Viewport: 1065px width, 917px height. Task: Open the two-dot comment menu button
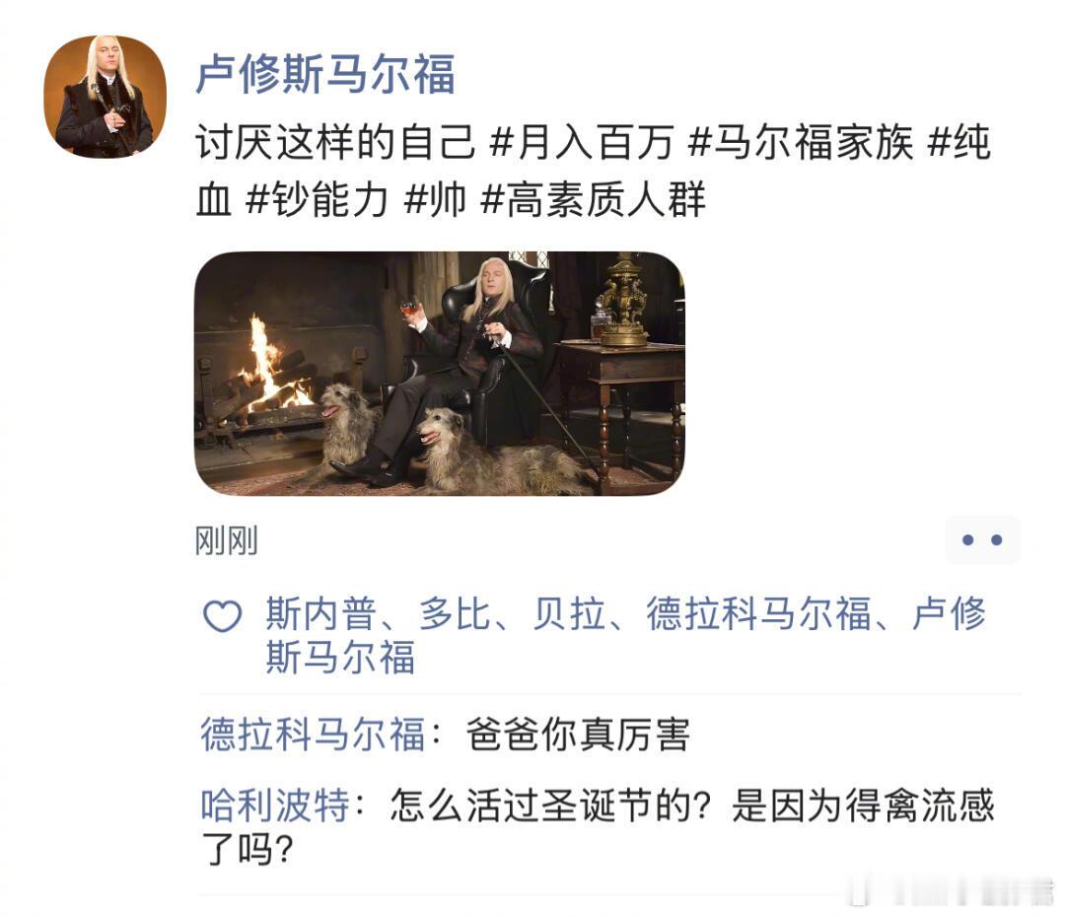(983, 540)
